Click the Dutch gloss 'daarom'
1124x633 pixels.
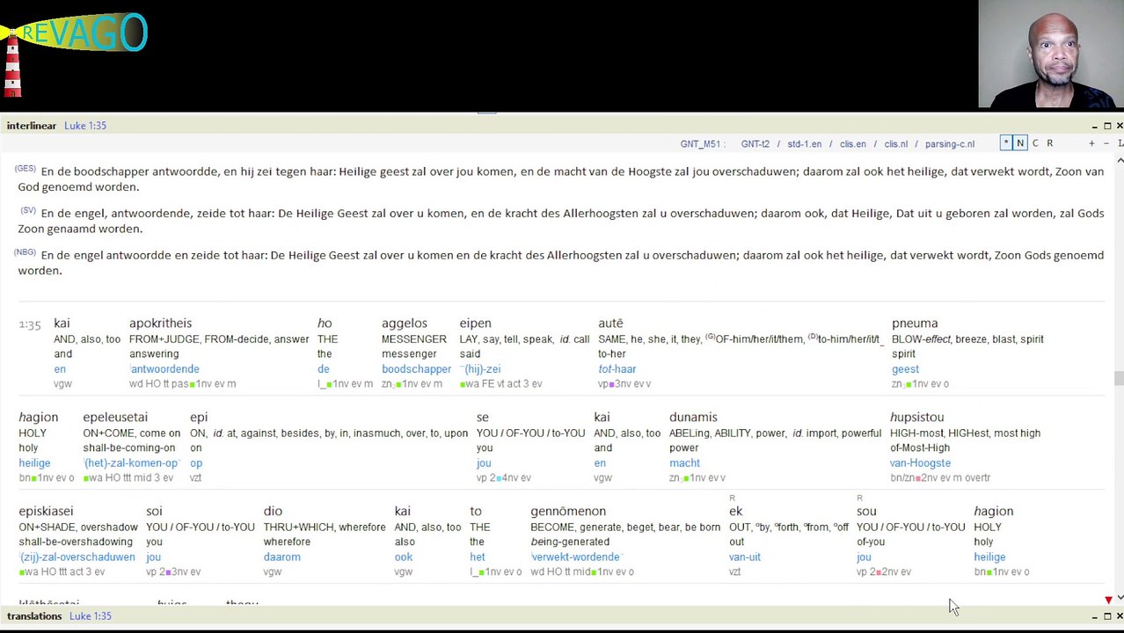[281, 557]
